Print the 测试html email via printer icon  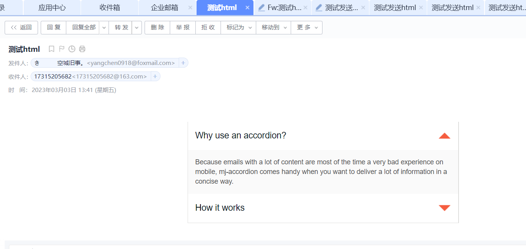(82, 49)
